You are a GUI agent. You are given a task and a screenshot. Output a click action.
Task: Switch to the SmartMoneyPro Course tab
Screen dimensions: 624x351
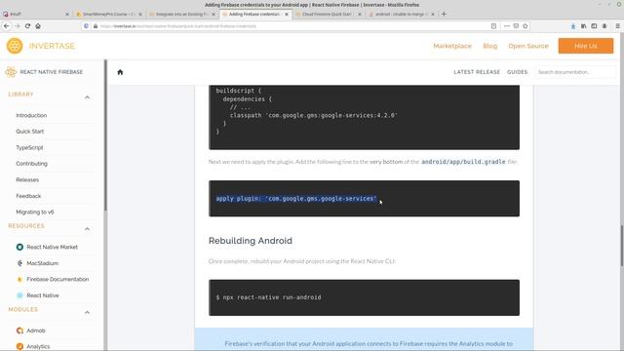pos(108,14)
